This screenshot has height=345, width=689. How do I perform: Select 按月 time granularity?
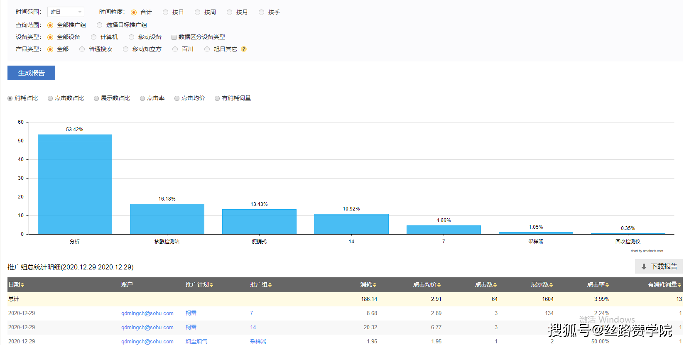(x=229, y=12)
